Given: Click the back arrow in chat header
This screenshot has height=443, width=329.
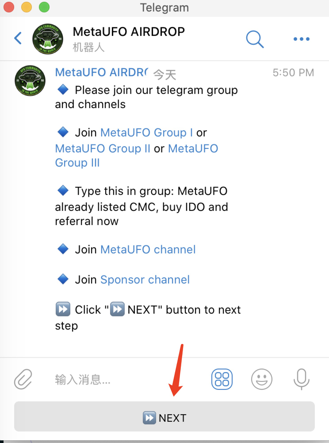Looking at the screenshot, I should 18,39.
